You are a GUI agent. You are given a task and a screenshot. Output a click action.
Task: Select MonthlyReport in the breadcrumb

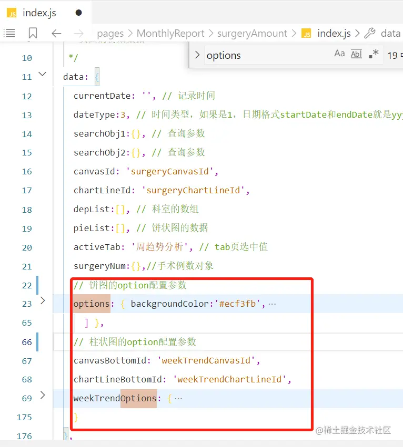click(x=170, y=33)
